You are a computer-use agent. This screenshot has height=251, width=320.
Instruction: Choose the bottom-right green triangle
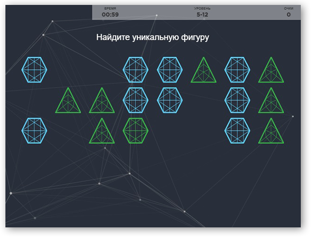(x=271, y=132)
